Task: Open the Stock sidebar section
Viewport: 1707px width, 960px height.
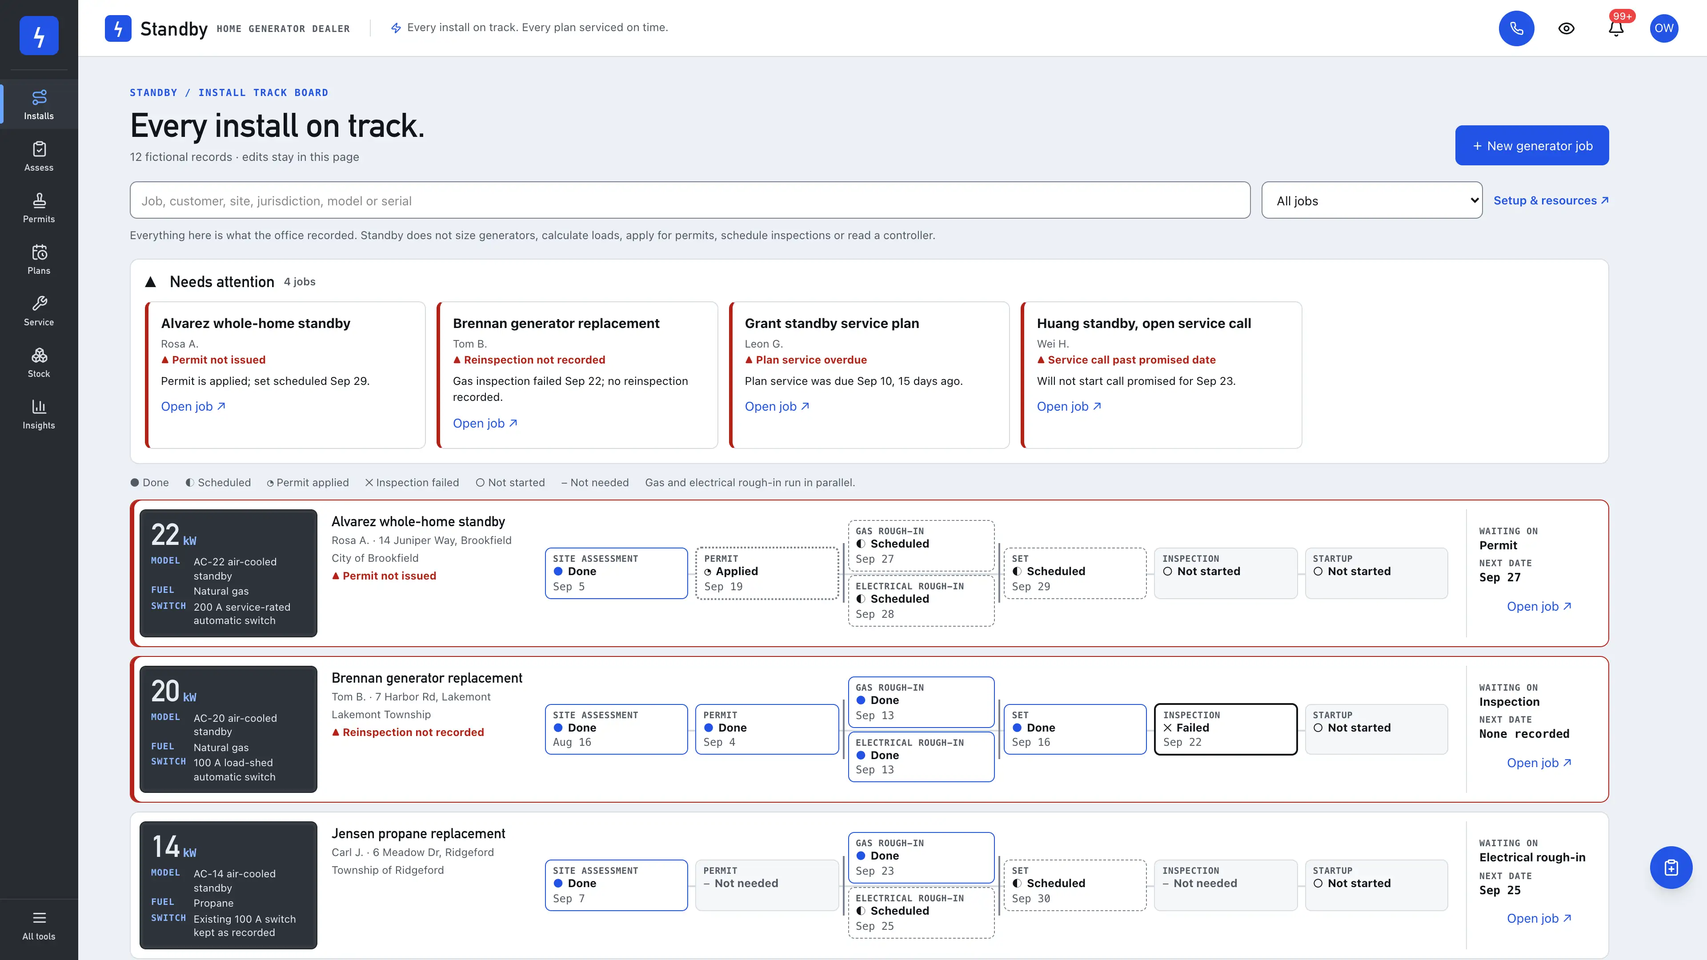Action: click(39, 363)
